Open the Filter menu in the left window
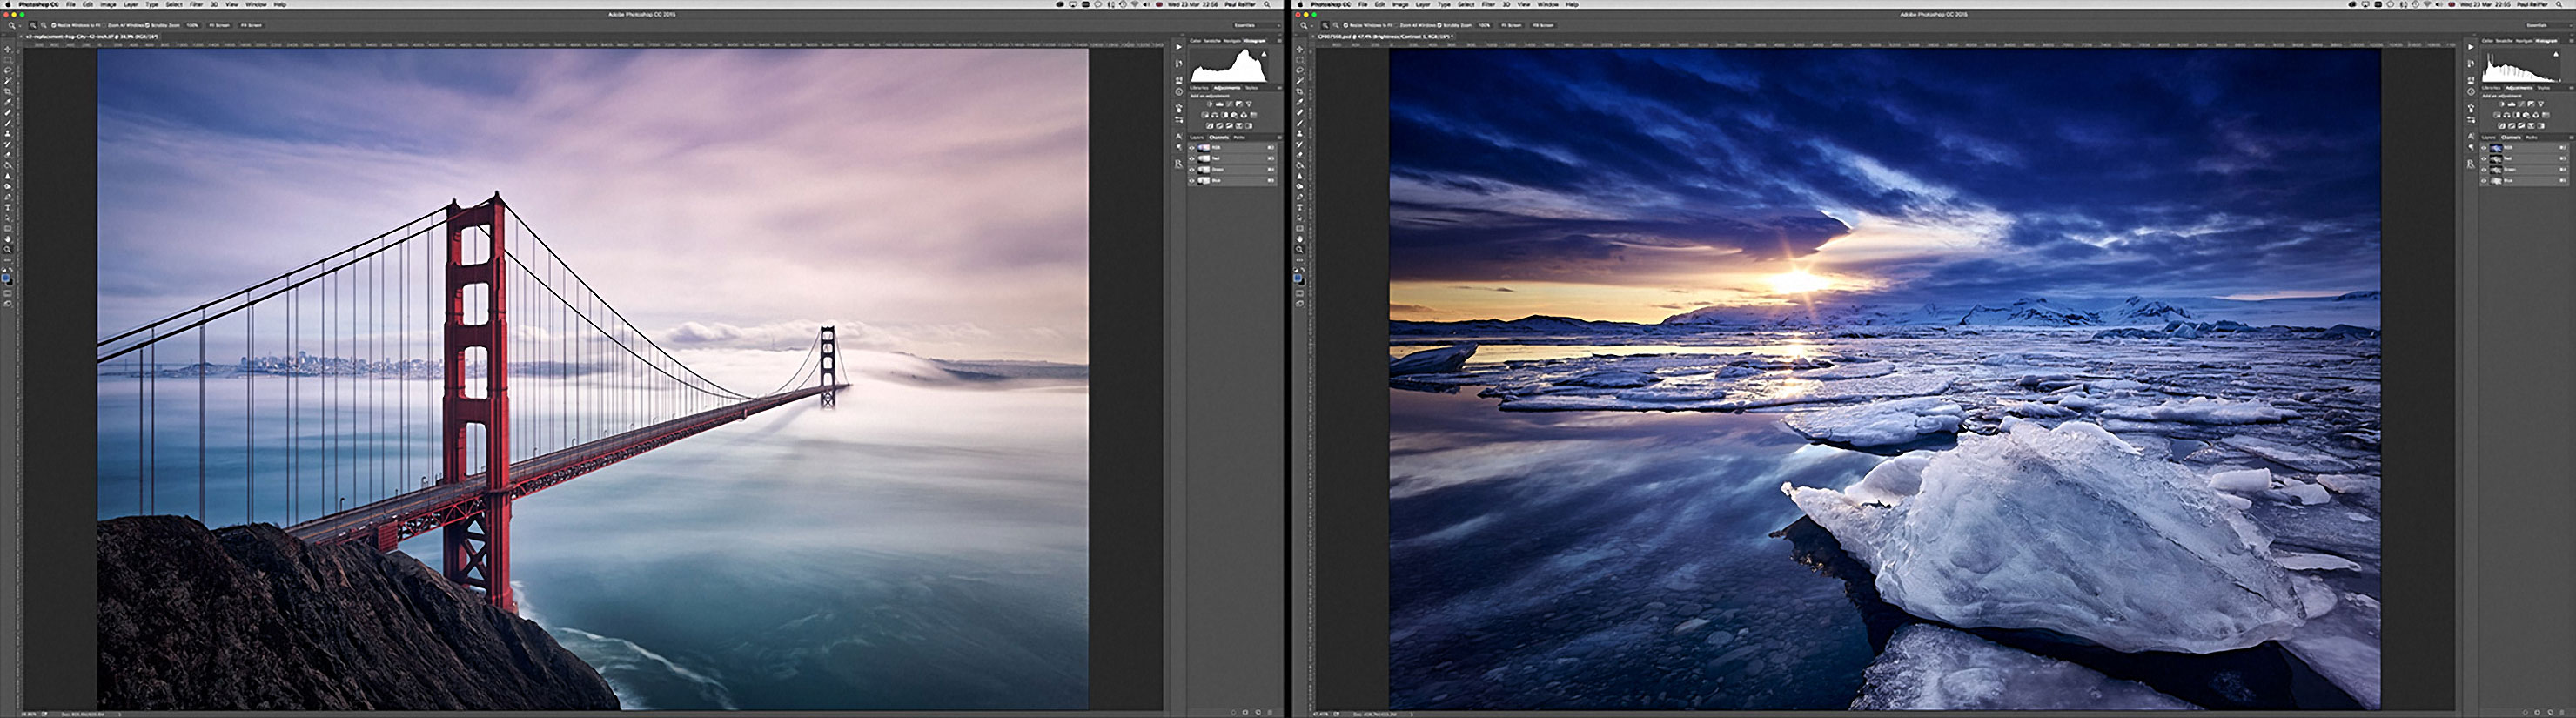This screenshot has height=718, width=2576. (196, 5)
